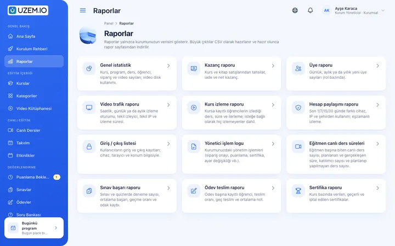
Task: Click the Raporlar 3D pie chart thumbnail
Action: click(x=88, y=36)
